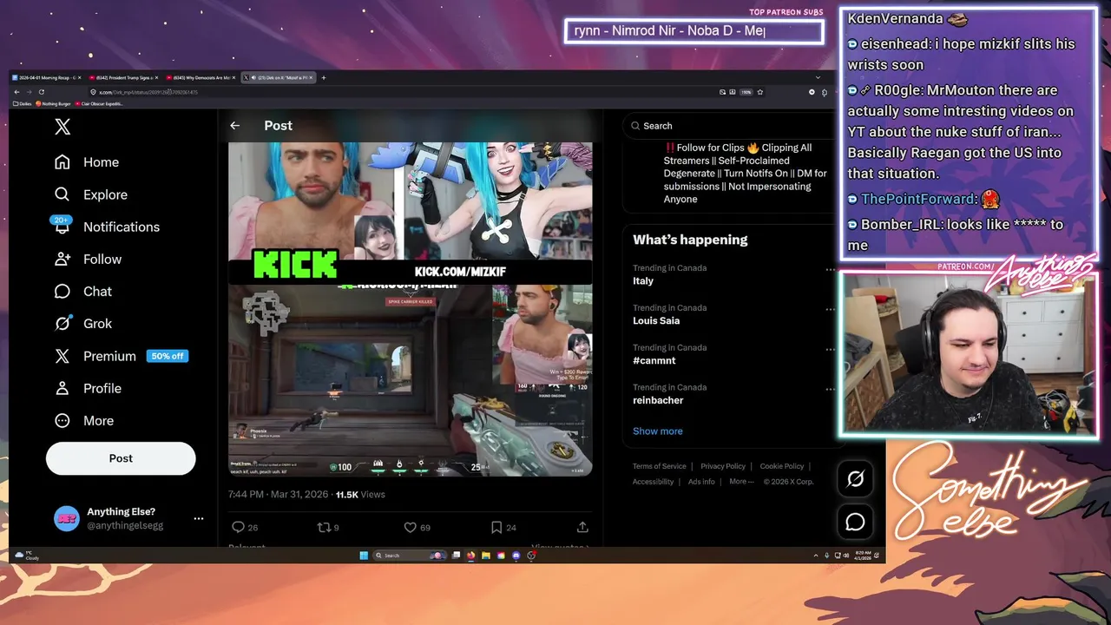Click the white Post button
Image resolution: width=1111 pixels, height=625 pixels.
pos(121,458)
